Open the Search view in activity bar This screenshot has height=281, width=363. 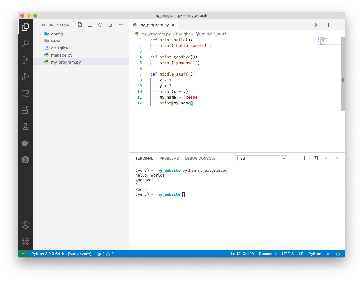tap(26, 43)
